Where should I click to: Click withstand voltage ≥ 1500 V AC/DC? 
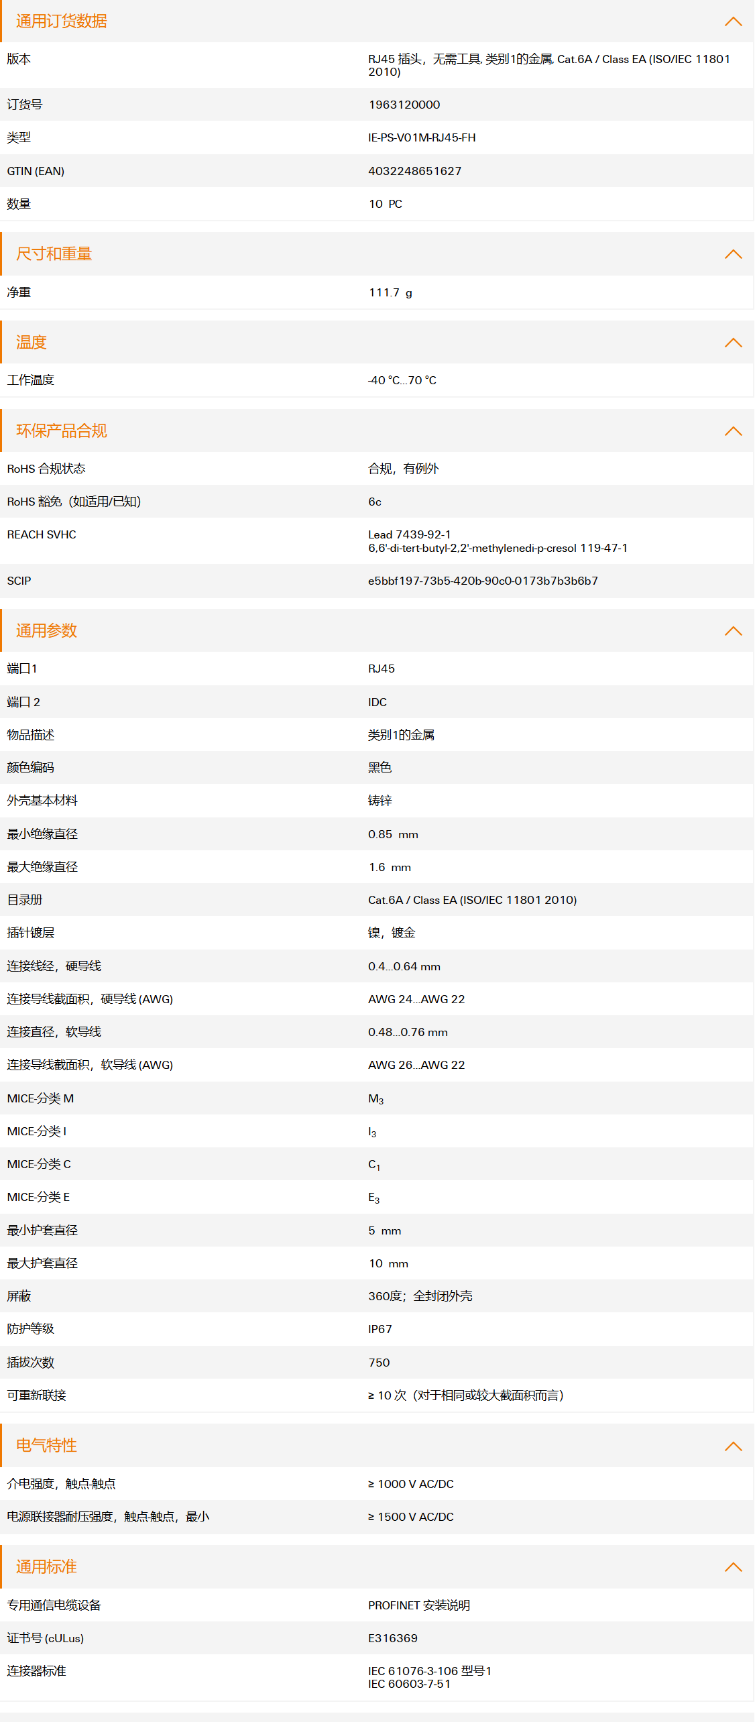[411, 1517]
